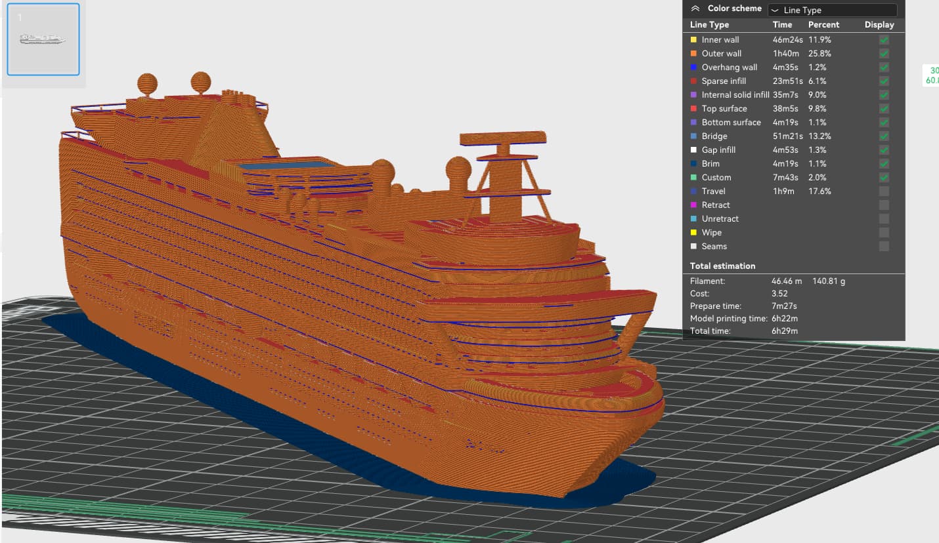The image size is (939, 543).
Task: Select the Model printing time 6h22m
Action: tap(785, 318)
